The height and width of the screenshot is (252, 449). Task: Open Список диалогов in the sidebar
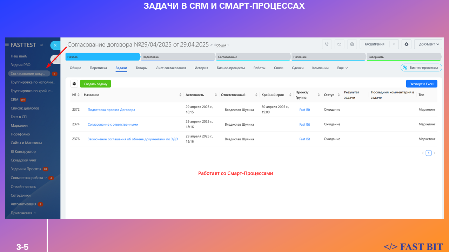click(25, 108)
